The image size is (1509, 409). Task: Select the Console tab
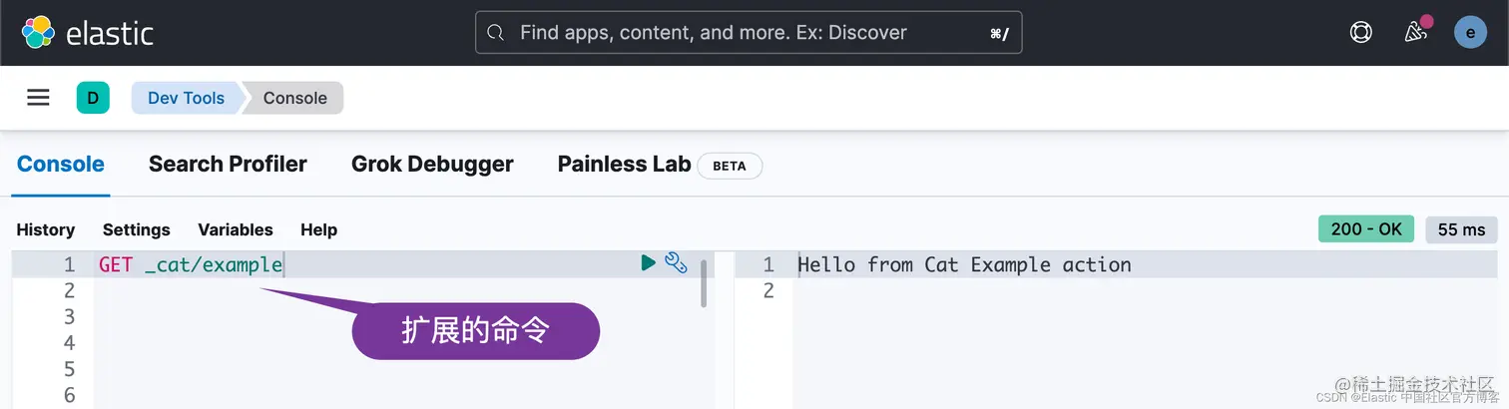click(61, 165)
